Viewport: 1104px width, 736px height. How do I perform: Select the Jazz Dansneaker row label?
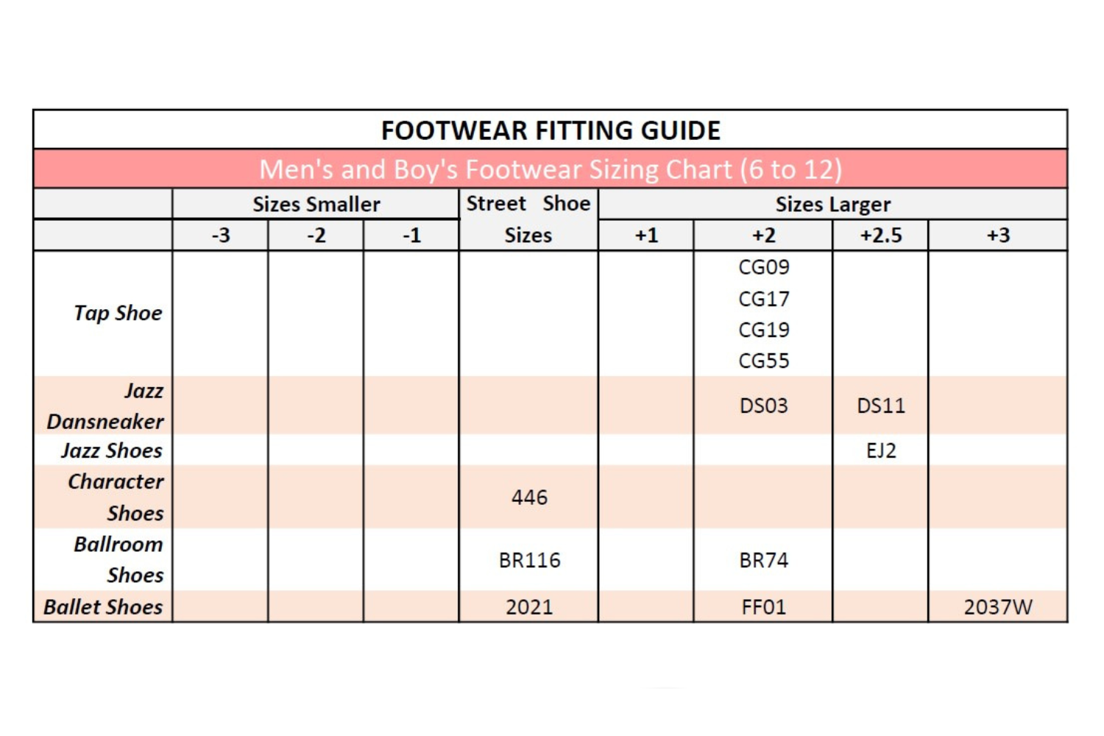tap(105, 406)
